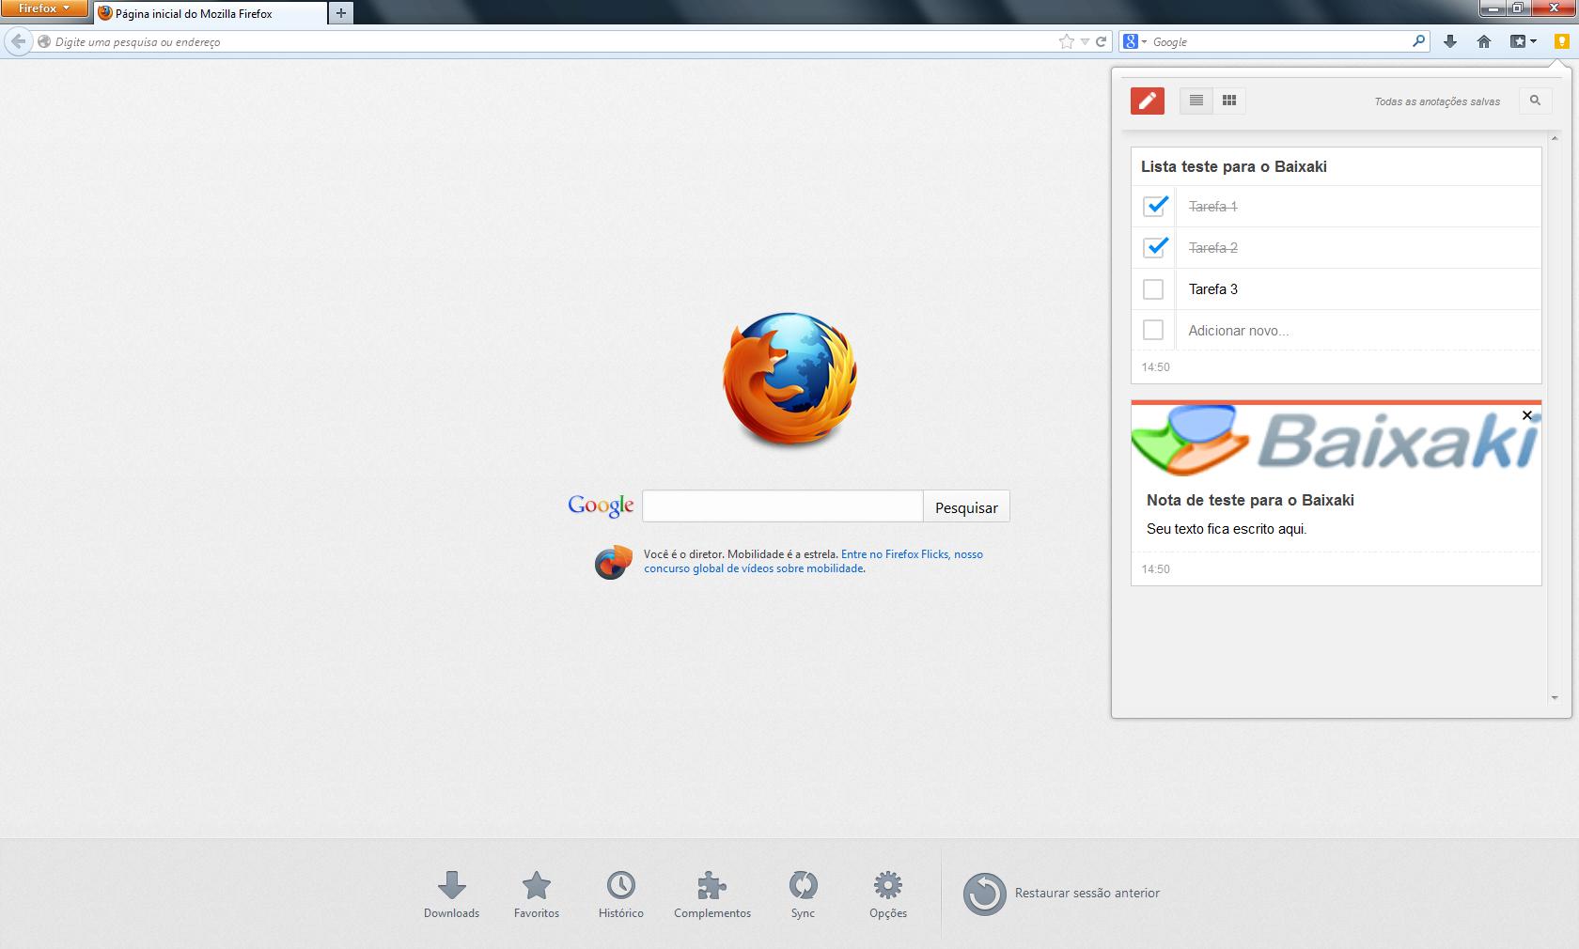The image size is (1579, 949).
Task: Open a new tab with plus button
Action: click(x=341, y=13)
